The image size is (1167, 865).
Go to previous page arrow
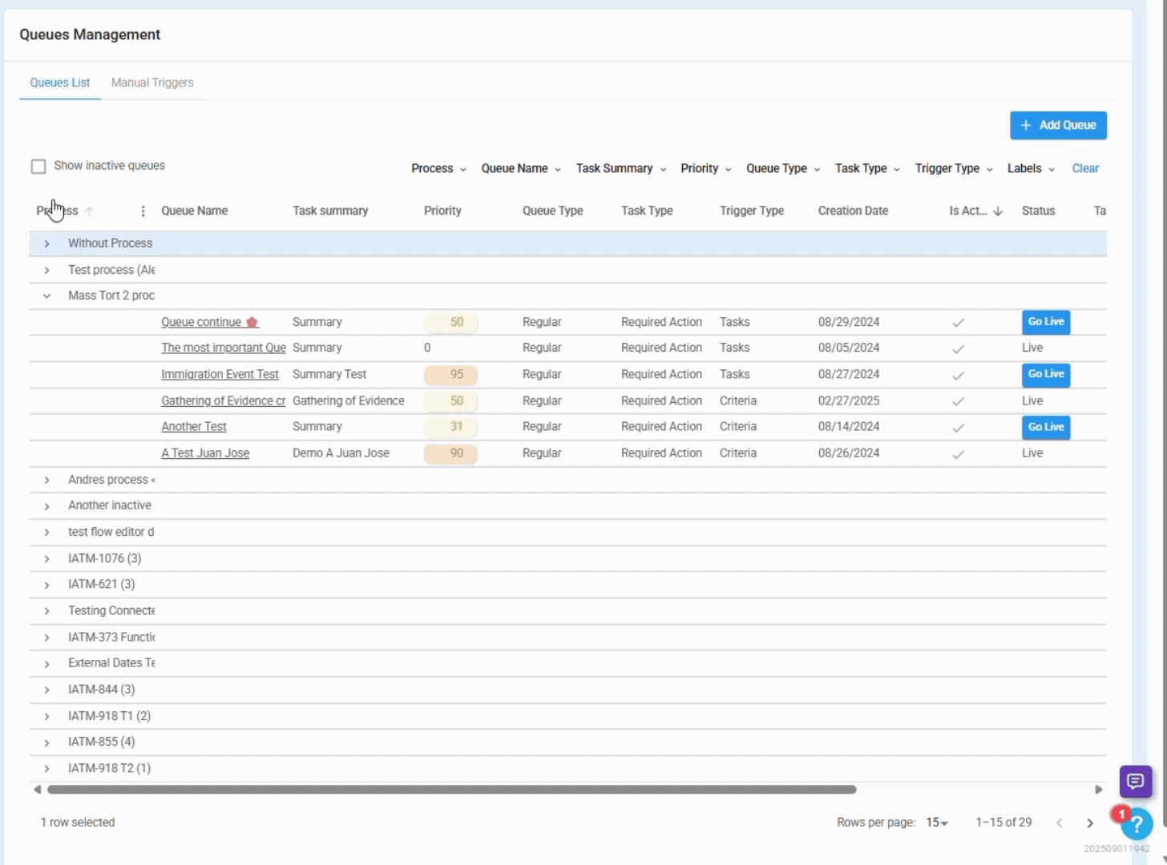pyautogui.click(x=1059, y=823)
